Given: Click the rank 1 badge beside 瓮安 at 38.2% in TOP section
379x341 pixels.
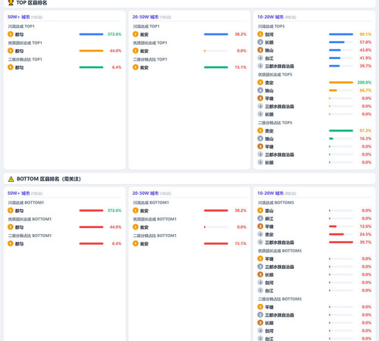Looking at the screenshot, I should click(x=136, y=34).
